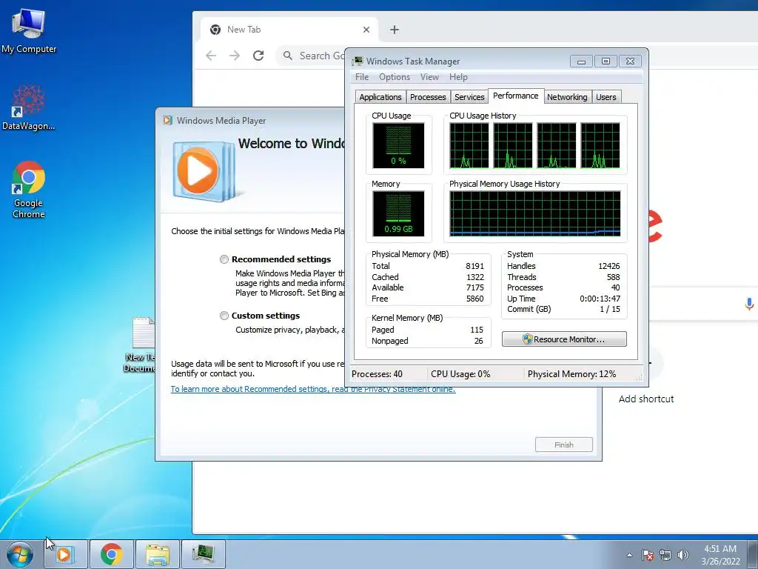Open My Computer desktop icon

click(29, 30)
